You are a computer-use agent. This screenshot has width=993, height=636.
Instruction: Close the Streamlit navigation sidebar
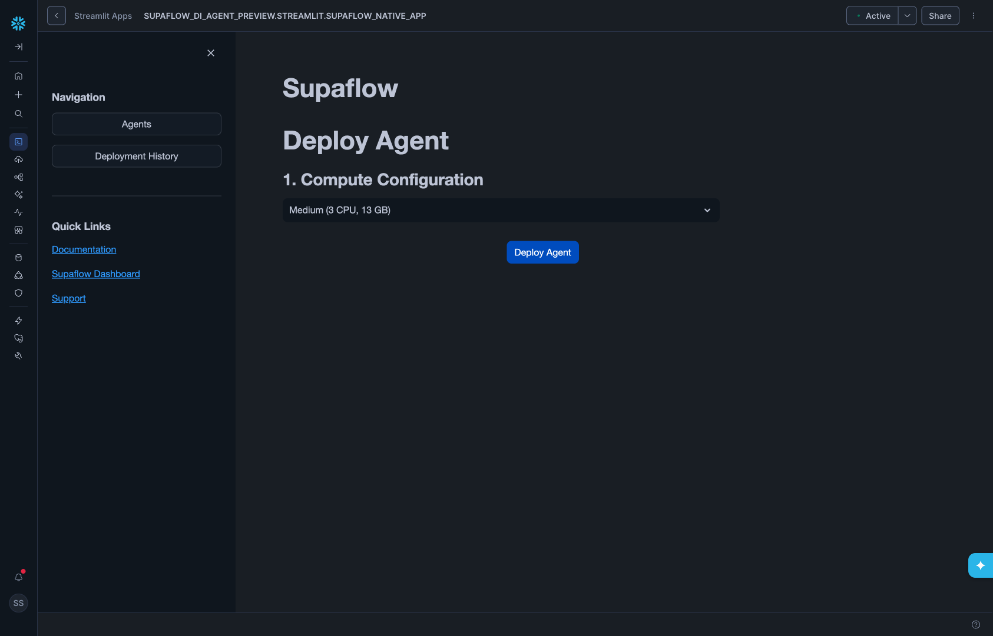(x=211, y=53)
